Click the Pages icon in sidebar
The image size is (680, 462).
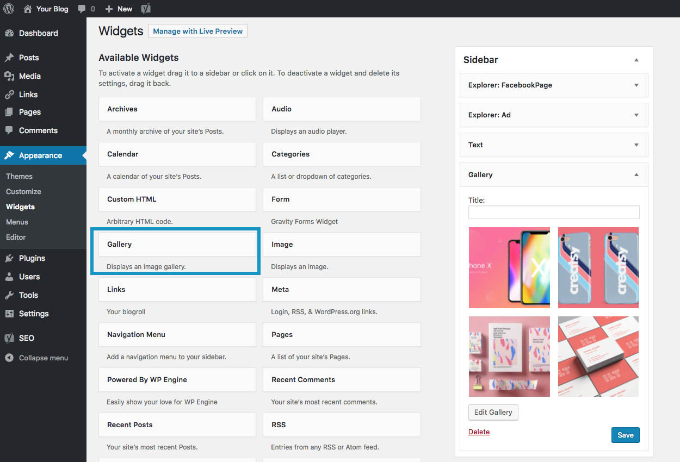click(9, 112)
